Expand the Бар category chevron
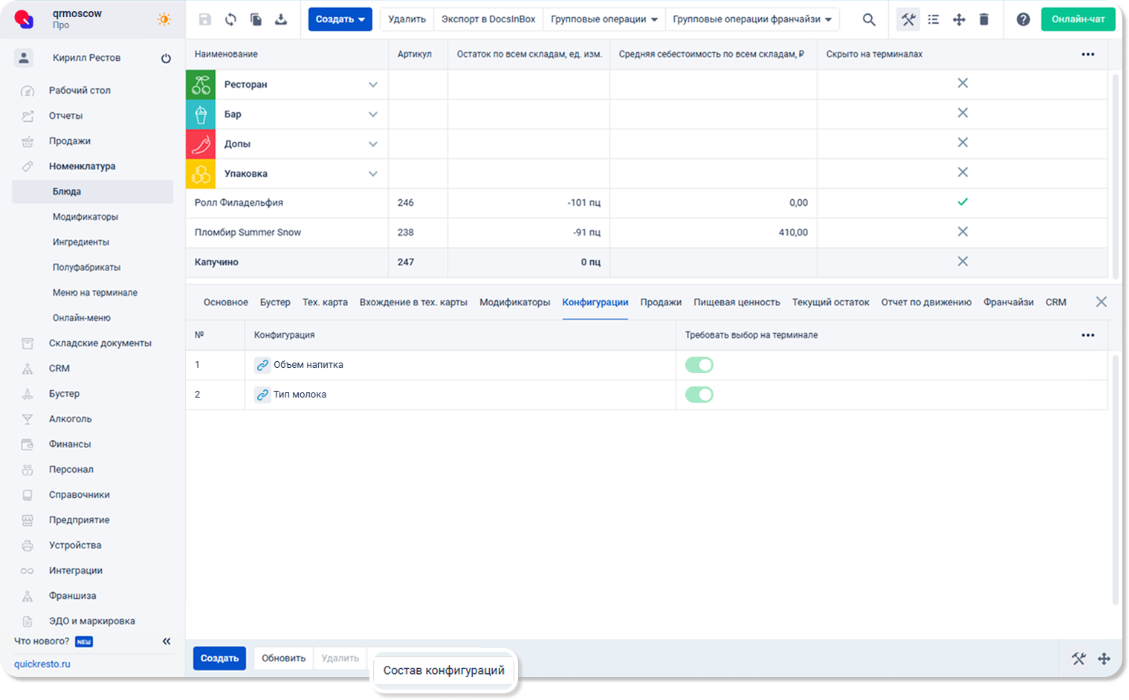1129x700 pixels. pyautogui.click(x=373, y=114)
